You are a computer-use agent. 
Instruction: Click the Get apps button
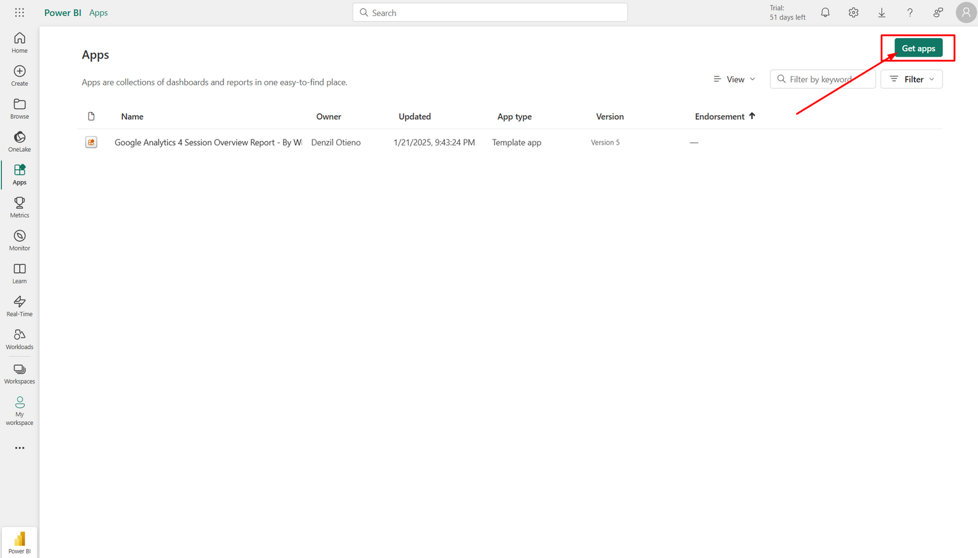(918, 48)
